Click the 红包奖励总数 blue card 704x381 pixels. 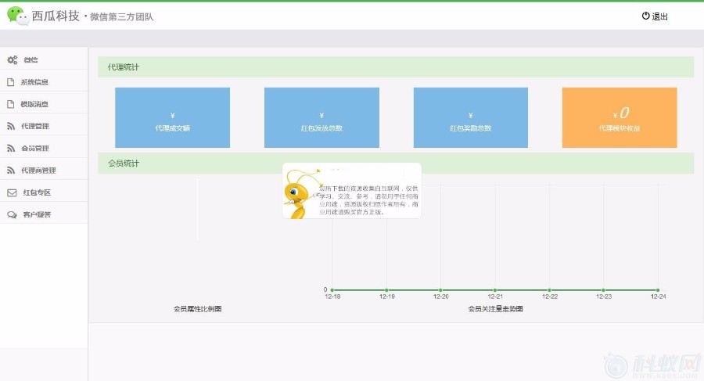point(471,117)
